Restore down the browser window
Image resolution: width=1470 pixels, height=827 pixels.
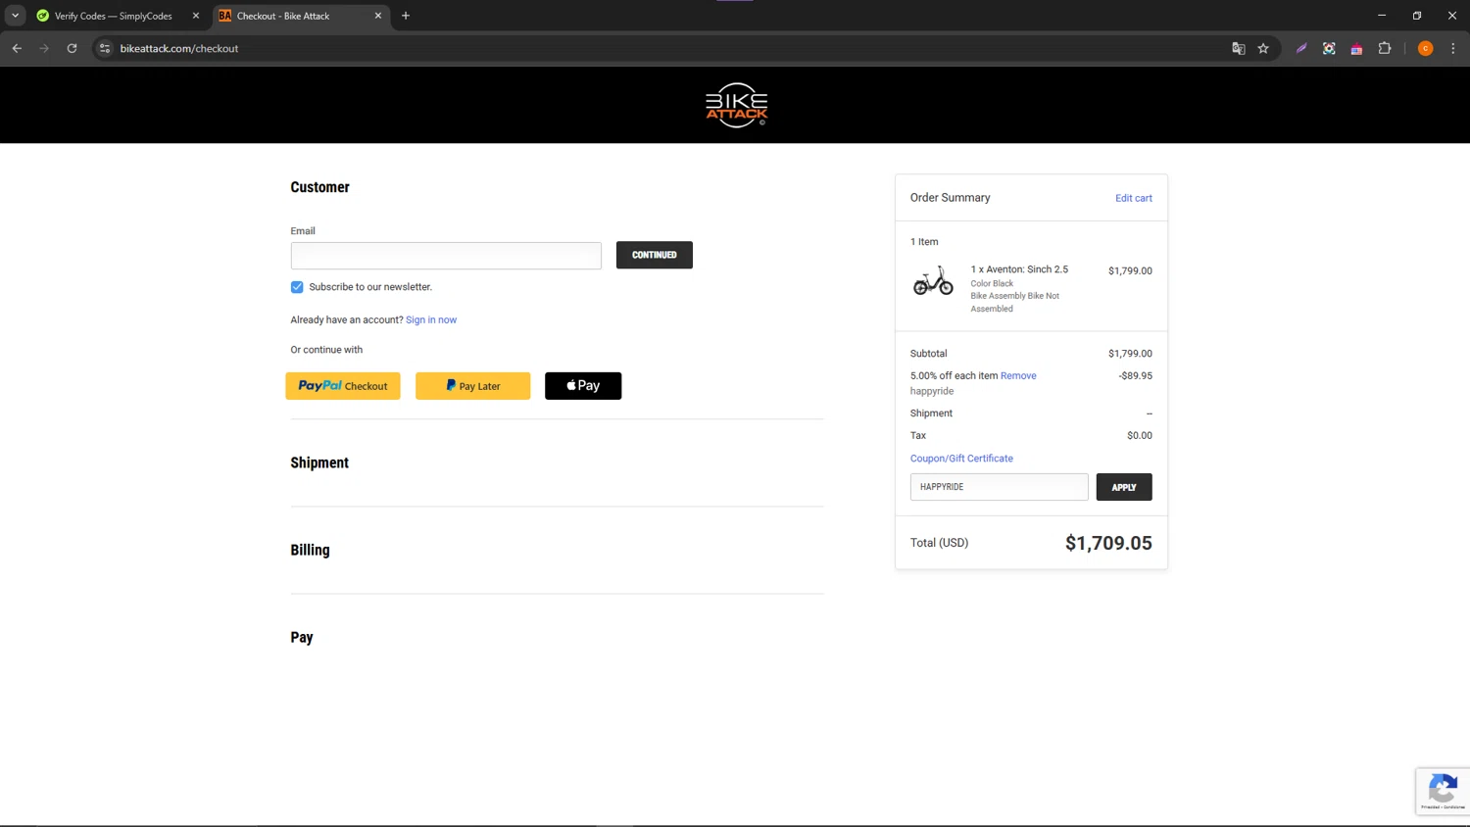pos(1417,16)
